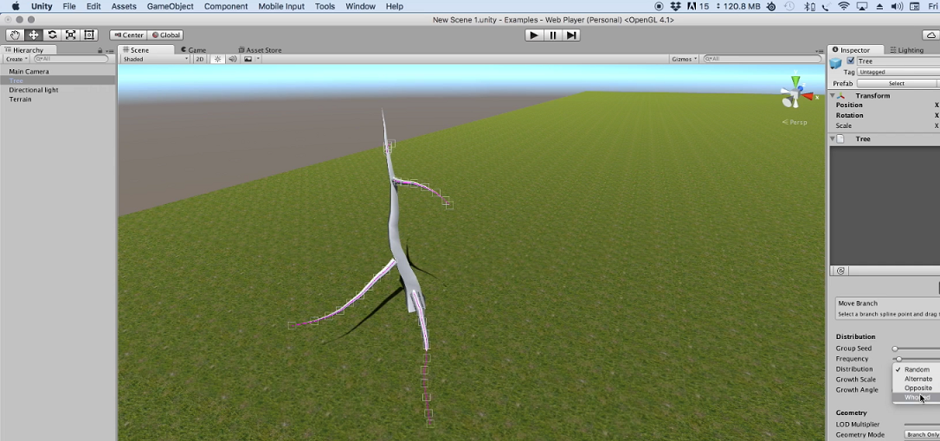The width and height of the screenshot is (940, 441).
Task: Open the Assets menu
Action: click(x=124, y=7)
